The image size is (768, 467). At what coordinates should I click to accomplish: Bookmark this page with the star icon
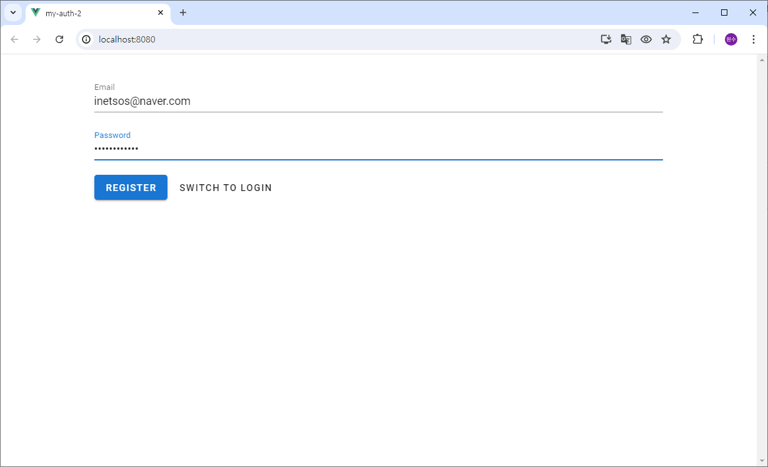pyautogui.click(x=666, y=39)
